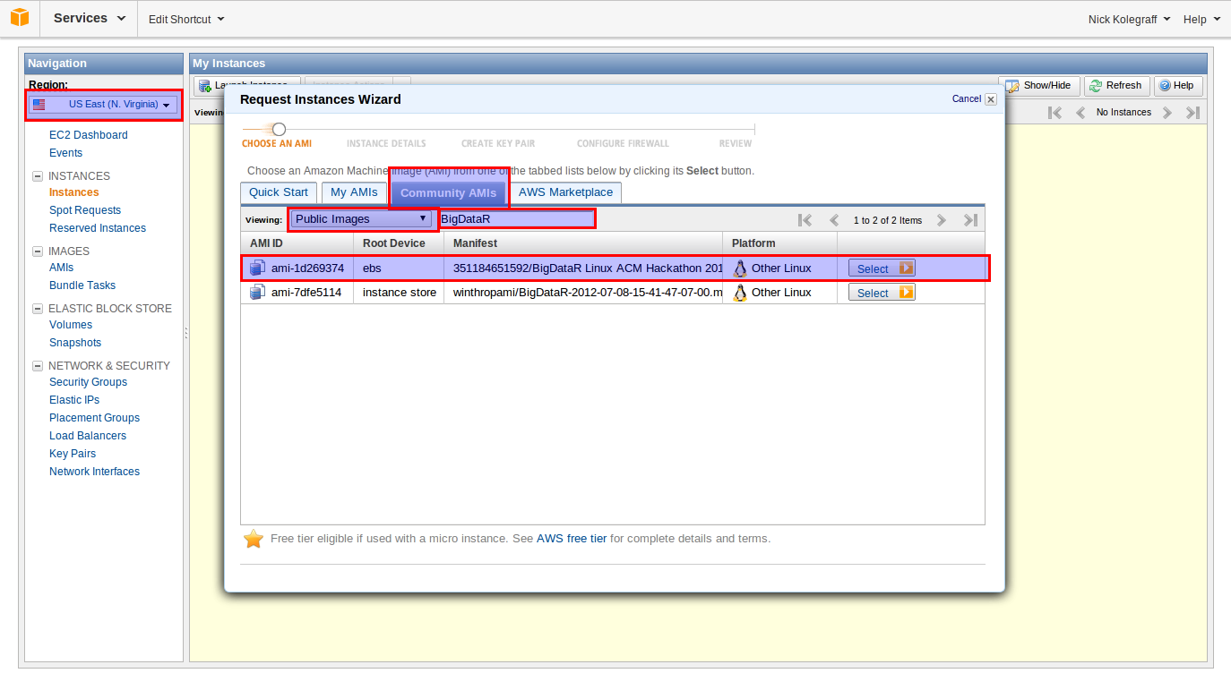Viewport: 1231px width, 673px height.
Task: Open Placement Groups
Action: (95, 418)
